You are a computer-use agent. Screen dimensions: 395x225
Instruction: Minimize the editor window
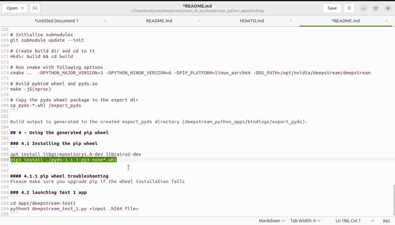[363, 8]
